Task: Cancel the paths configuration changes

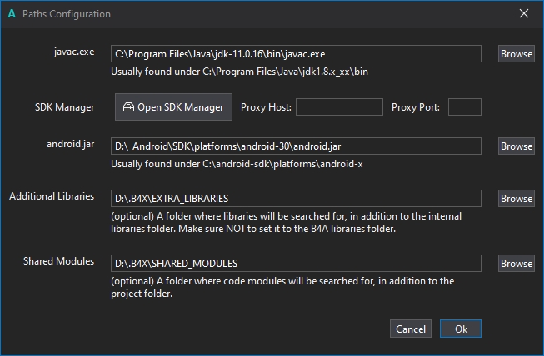Action: 411,329
